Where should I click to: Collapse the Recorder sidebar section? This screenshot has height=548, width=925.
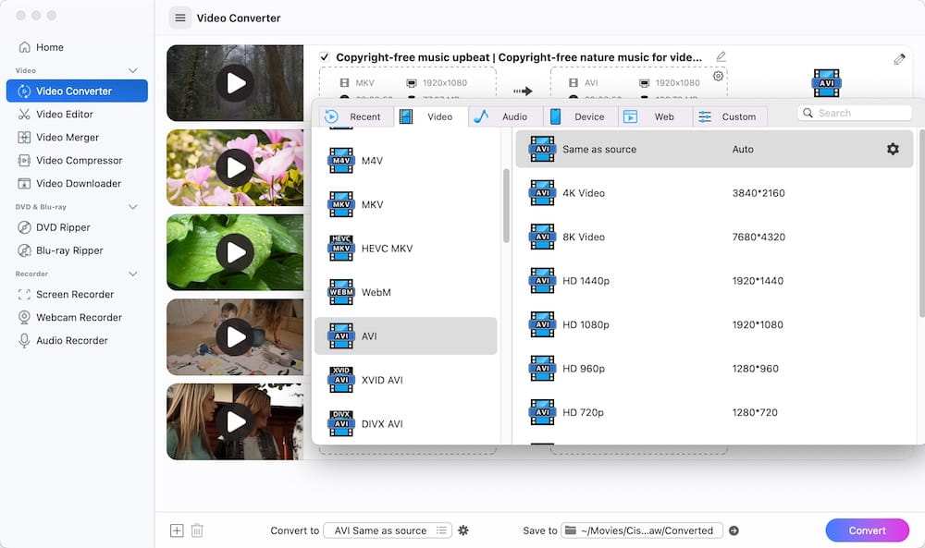(x=132, y=274)
